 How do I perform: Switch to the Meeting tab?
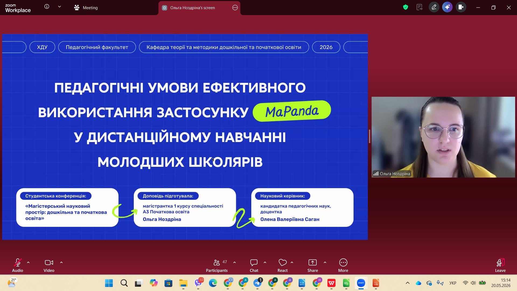pyautogui.click(x=86, y=8)
